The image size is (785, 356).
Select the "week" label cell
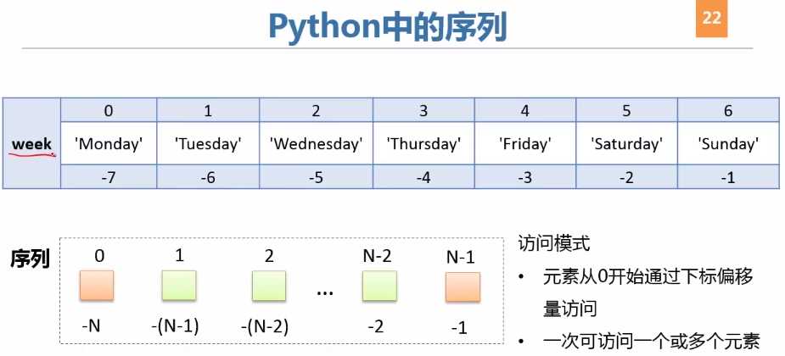(31, 144)
